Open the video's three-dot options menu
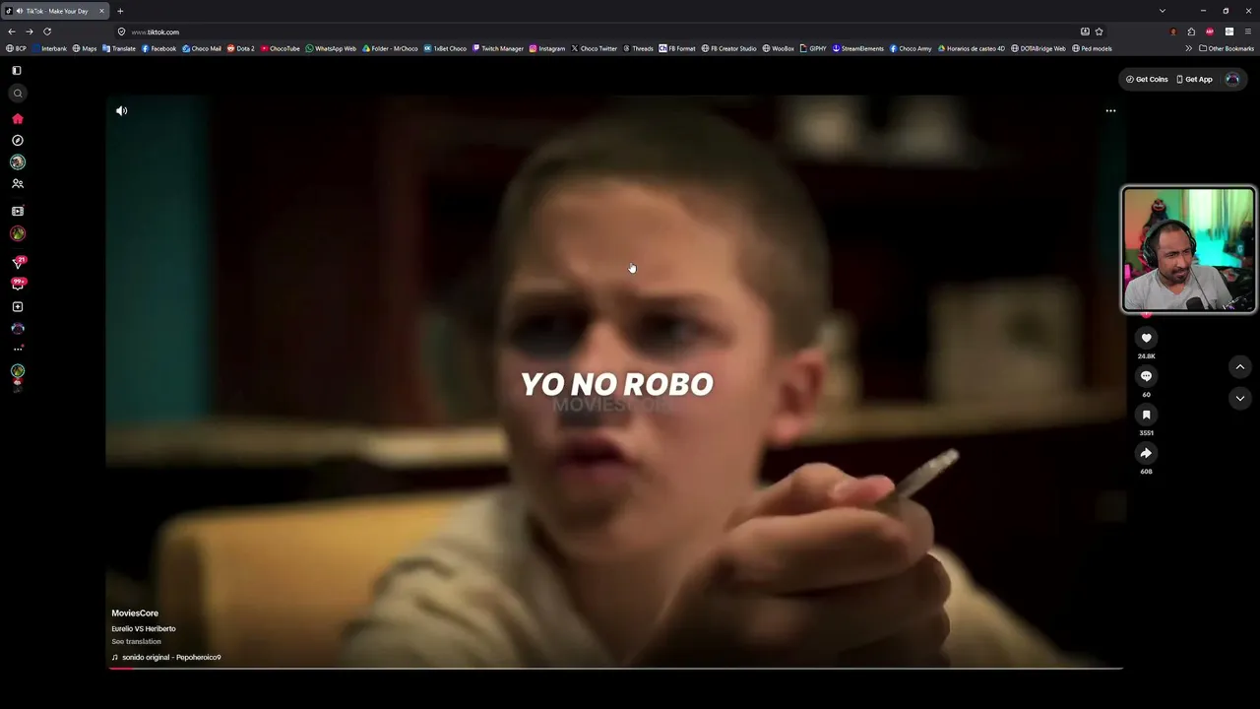The height and width of the screenshot is (709, 1260). (x=1110, y=111)
